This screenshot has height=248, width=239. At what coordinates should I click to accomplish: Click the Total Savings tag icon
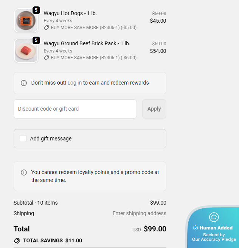[17, 240]
